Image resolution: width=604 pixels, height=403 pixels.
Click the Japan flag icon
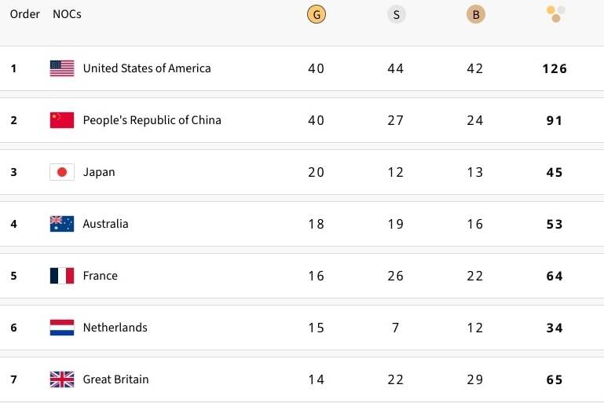[61, 172]
